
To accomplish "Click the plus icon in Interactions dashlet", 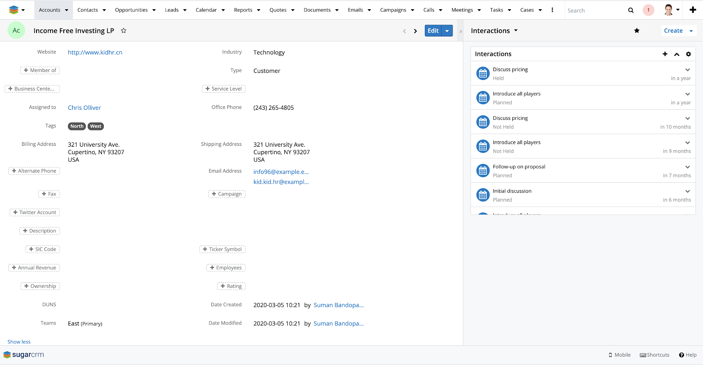I will coord(665,54).
